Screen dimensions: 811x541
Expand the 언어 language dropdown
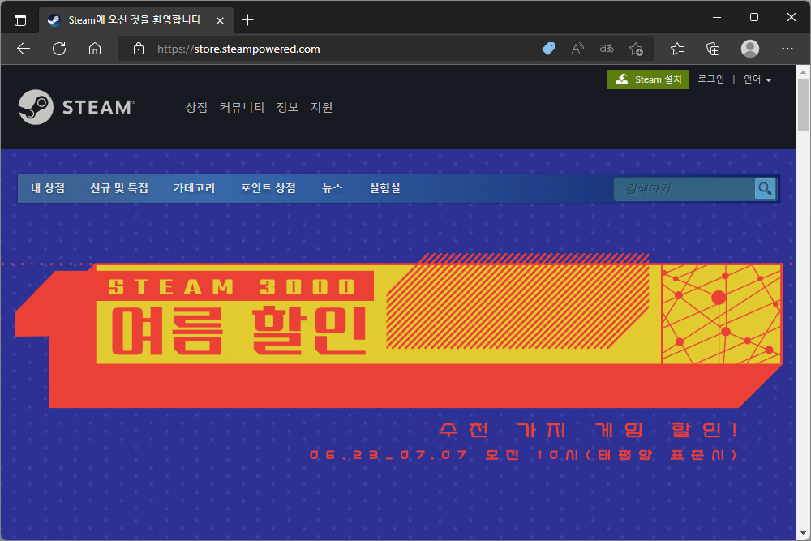757,79
